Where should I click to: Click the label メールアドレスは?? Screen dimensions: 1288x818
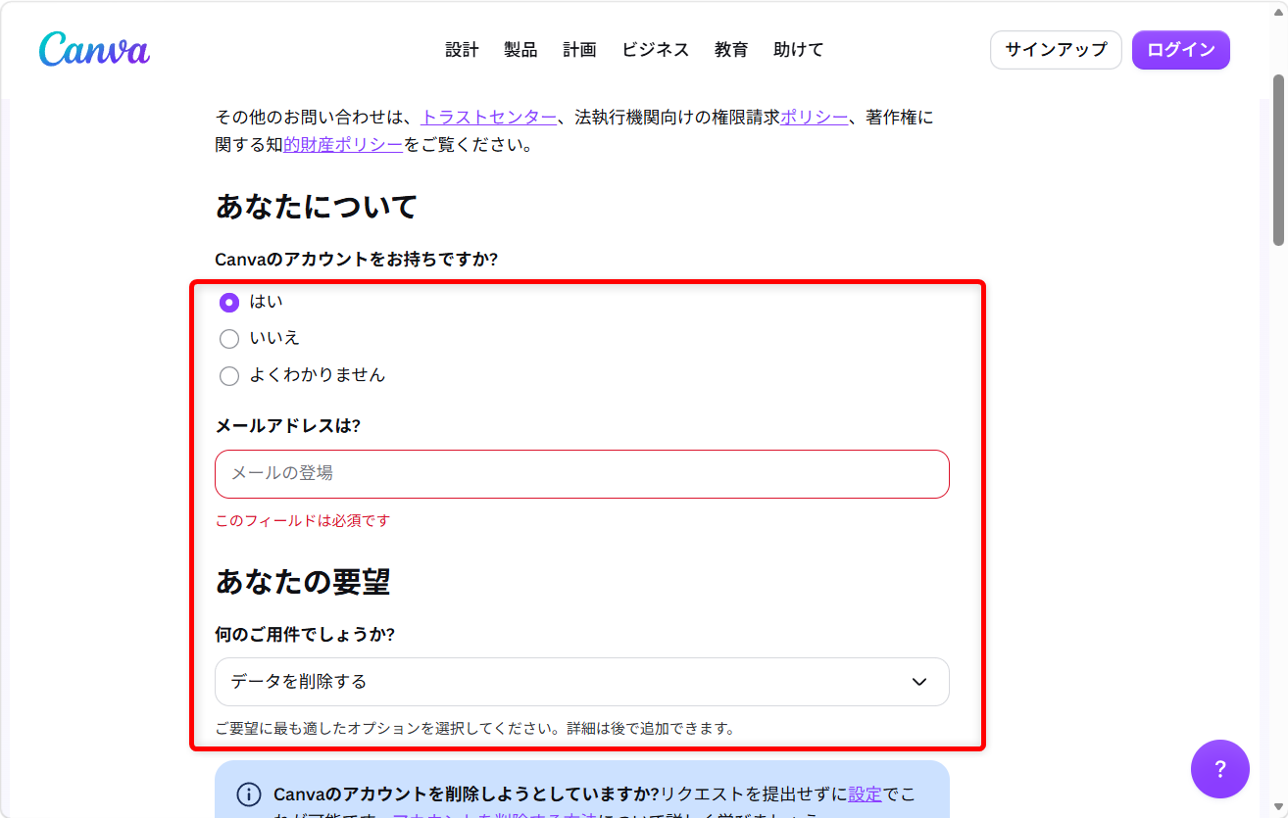pos(288,426)
